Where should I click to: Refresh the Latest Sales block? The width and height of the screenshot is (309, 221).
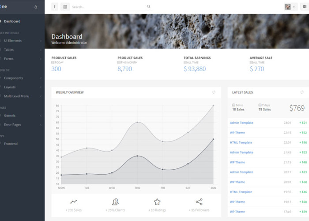click(x=302, y=92)
